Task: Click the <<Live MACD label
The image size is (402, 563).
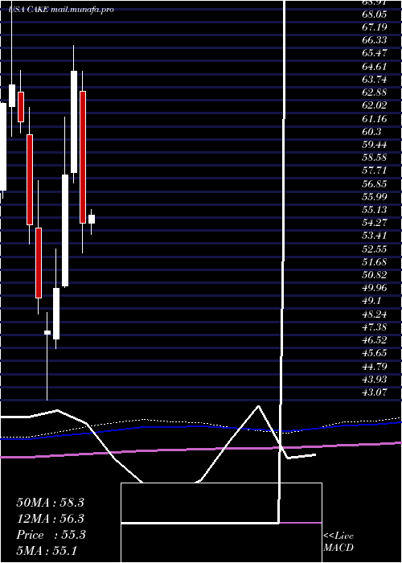Action: coord(338,542)
